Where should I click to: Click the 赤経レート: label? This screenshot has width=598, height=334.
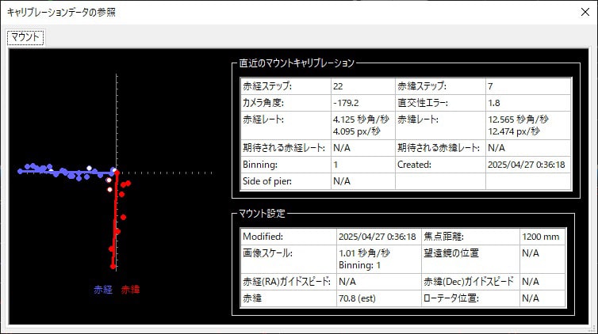(263, 120)
